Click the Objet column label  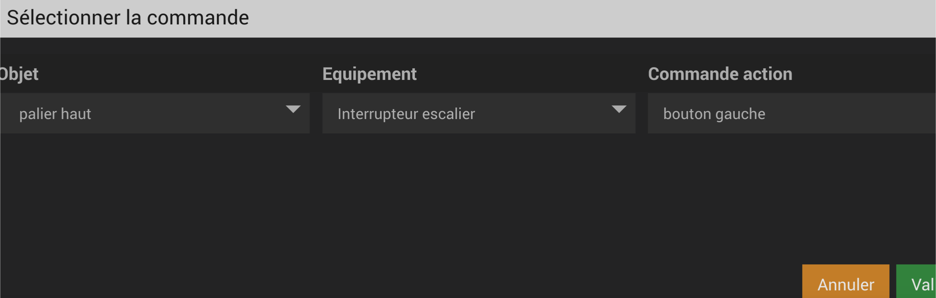coord(19,74)
